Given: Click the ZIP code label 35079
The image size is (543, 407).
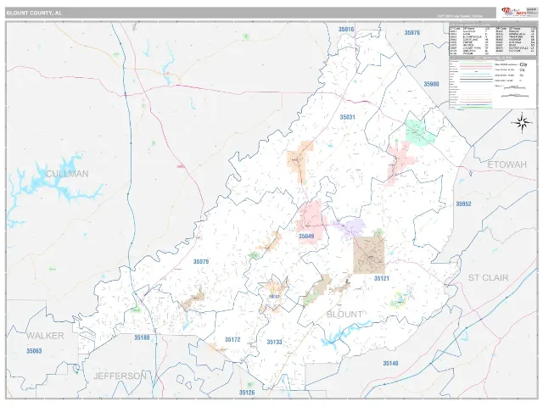Looking at the screenshot, I should (x=201, y=262).
